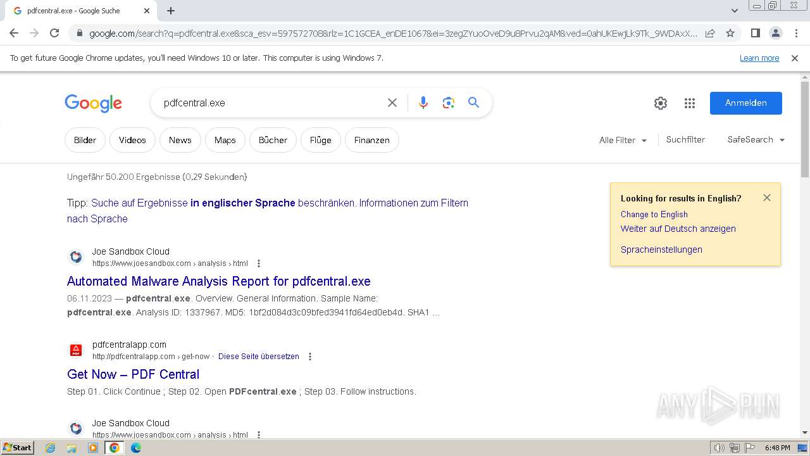The height and width of the screenshot is (456, 810).
Task: Share this page icon in address bar
Action: [x=710, y=33]
